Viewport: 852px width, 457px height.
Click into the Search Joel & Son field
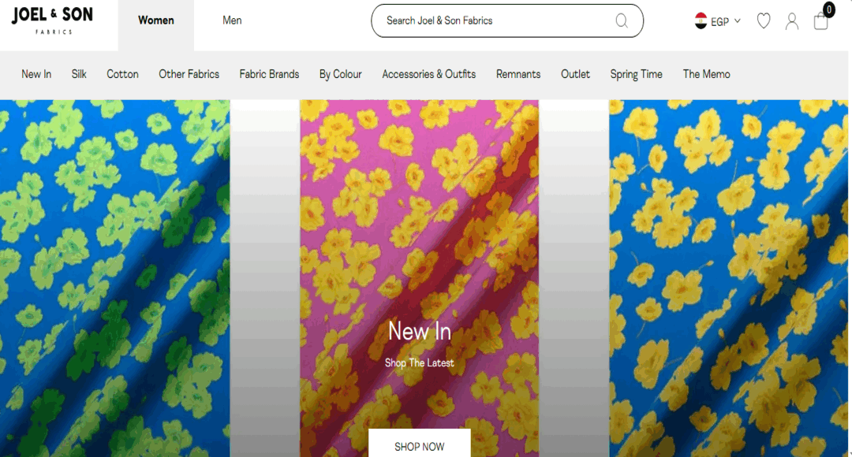click(507, 20)
